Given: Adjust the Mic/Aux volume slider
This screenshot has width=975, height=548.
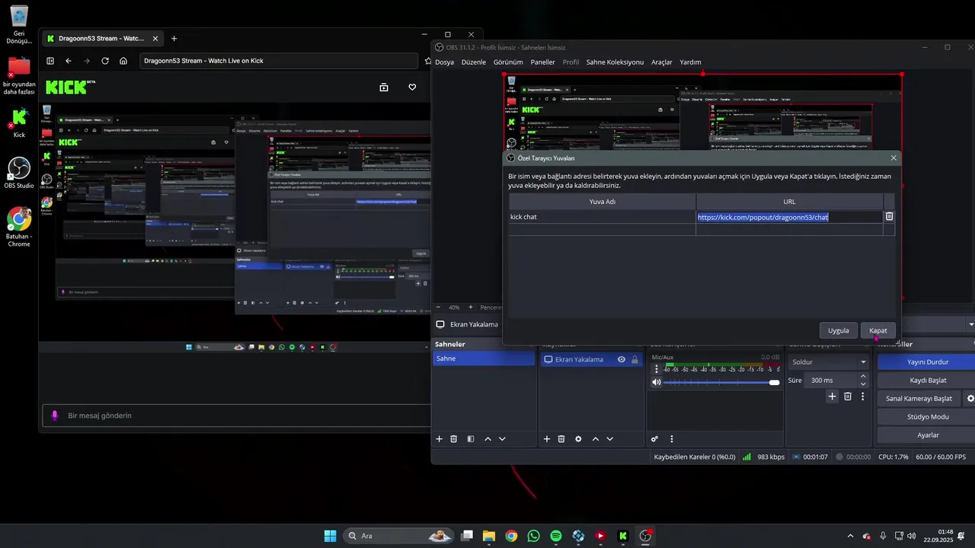Looking at the screenshot, I should [x=721, y=382].
